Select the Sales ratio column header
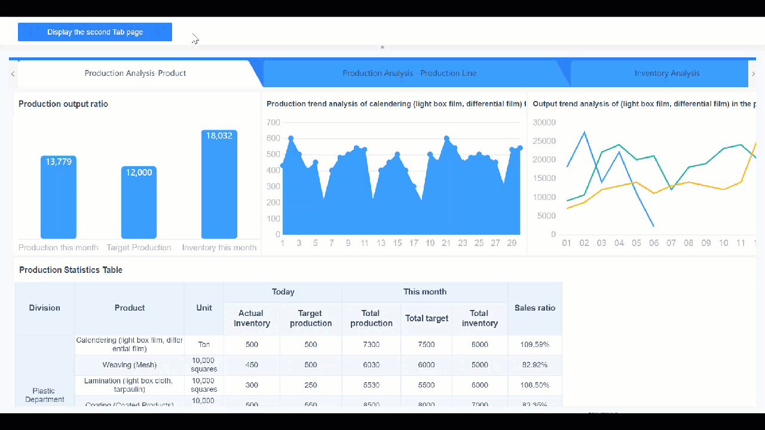765x430 pixels. 535,308
